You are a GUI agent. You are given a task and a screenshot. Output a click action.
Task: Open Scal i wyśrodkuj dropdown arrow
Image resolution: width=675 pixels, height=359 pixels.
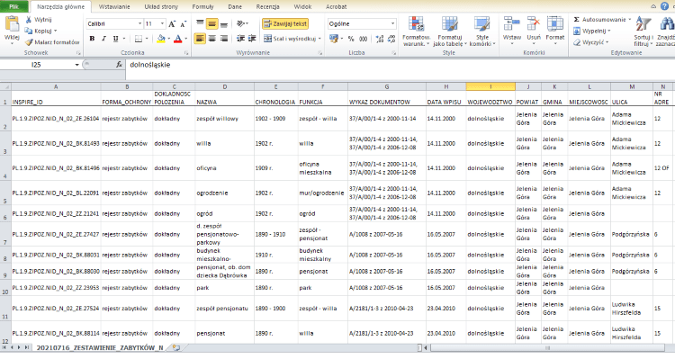pos(319,39)
